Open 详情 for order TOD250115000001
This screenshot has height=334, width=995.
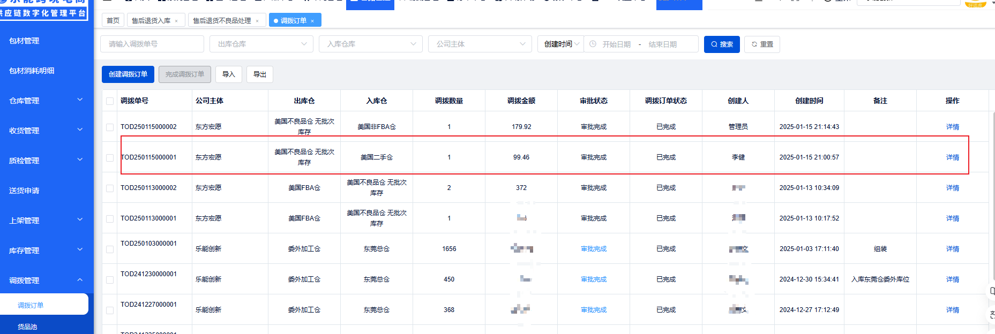[x=952, y=157]
